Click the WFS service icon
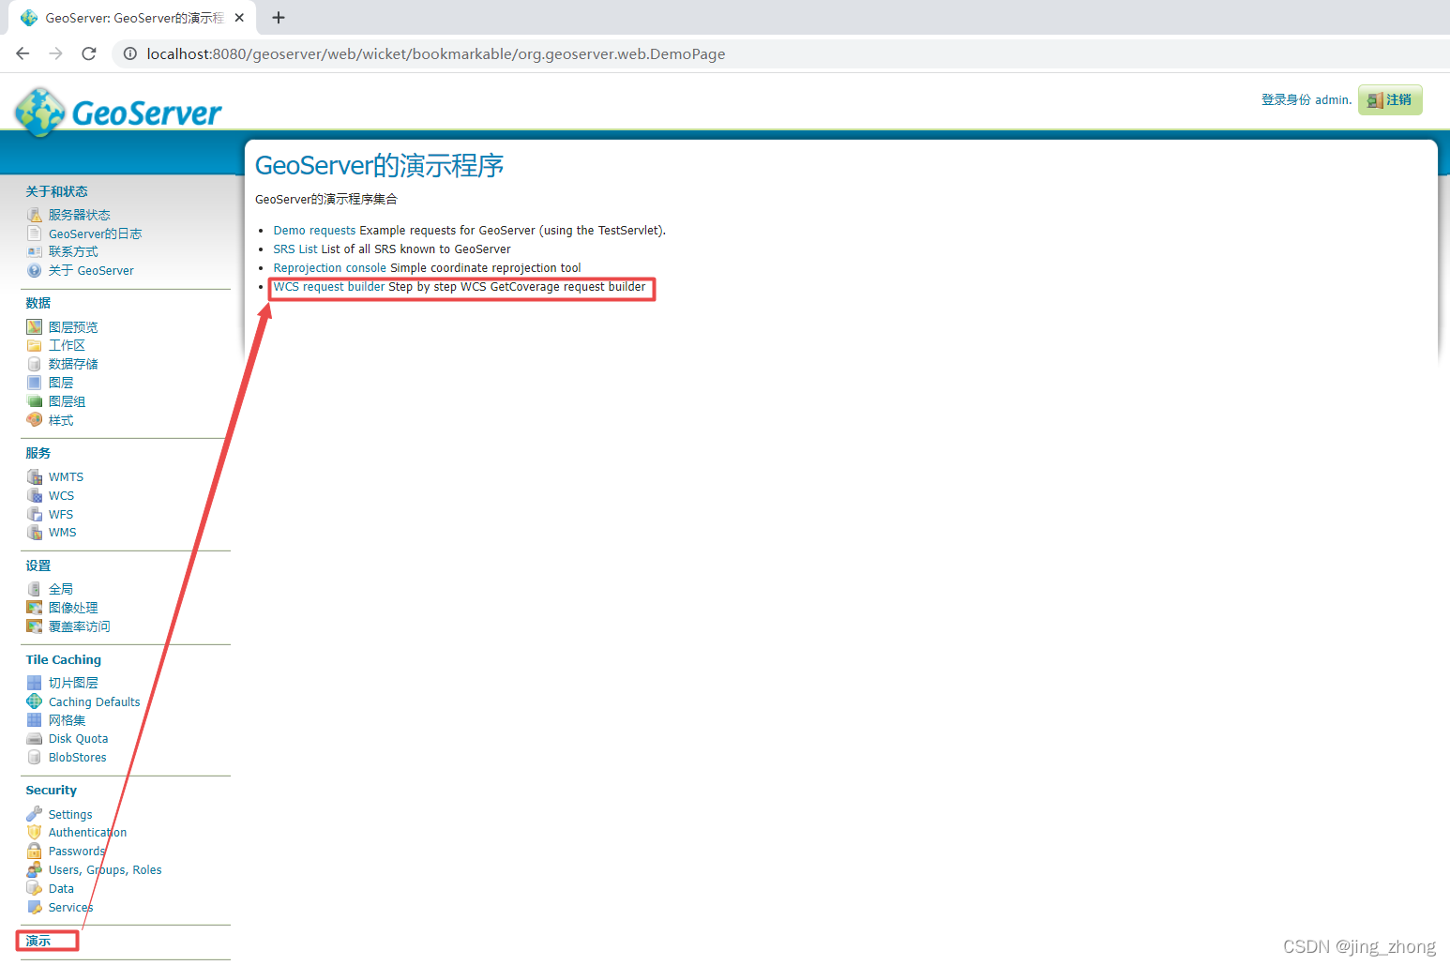1450x965 pixels. pos(35,514)
